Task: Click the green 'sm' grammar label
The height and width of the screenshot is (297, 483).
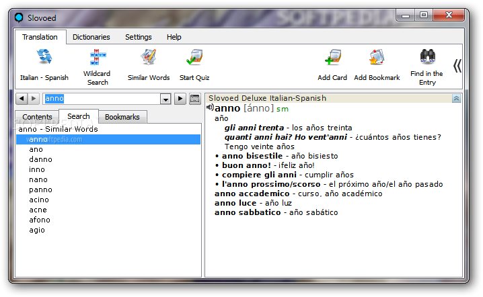Action: pos(282,109)
